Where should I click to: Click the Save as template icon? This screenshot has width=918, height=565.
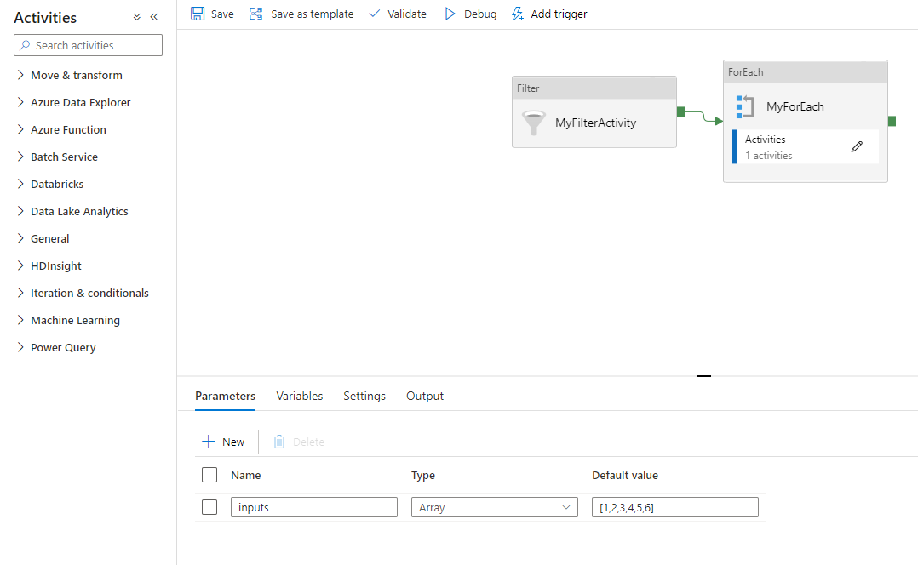(x=255, y=14)
